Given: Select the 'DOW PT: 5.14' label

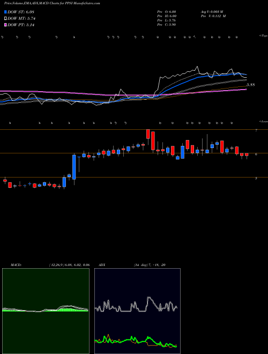Looking at the screenshot, I should (21, 25).
